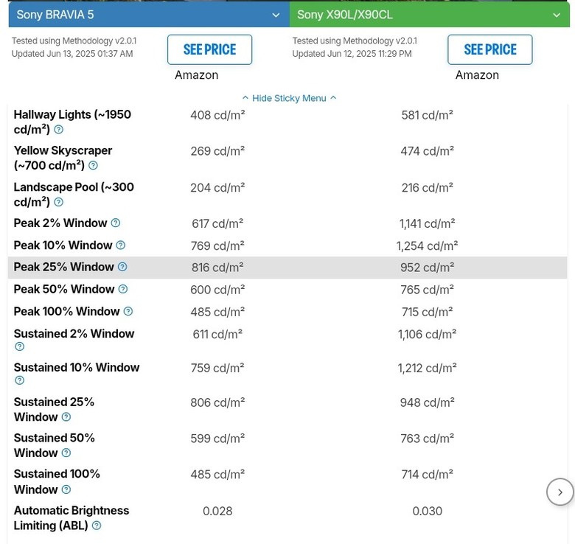Click the 948 cd/m² value
The image size is (575, 544).
(428, 402)
